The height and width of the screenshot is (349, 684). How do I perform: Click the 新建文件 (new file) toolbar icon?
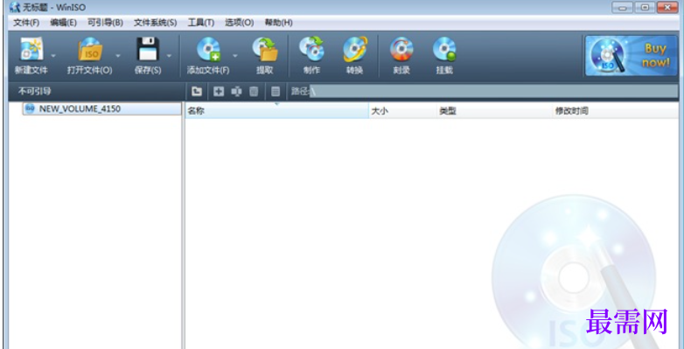pos(31,49)
